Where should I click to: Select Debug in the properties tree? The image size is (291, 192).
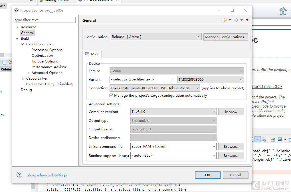pyautogui.click(x=26, y=90)
